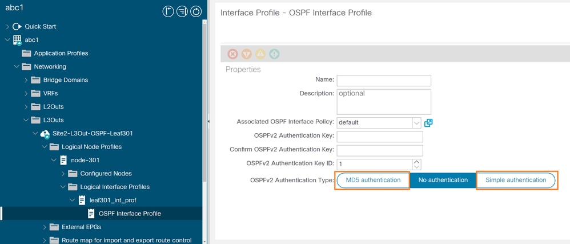Expand the Quick Start node
The width and height of the screenshot is (570, 244).
(7, 26)
